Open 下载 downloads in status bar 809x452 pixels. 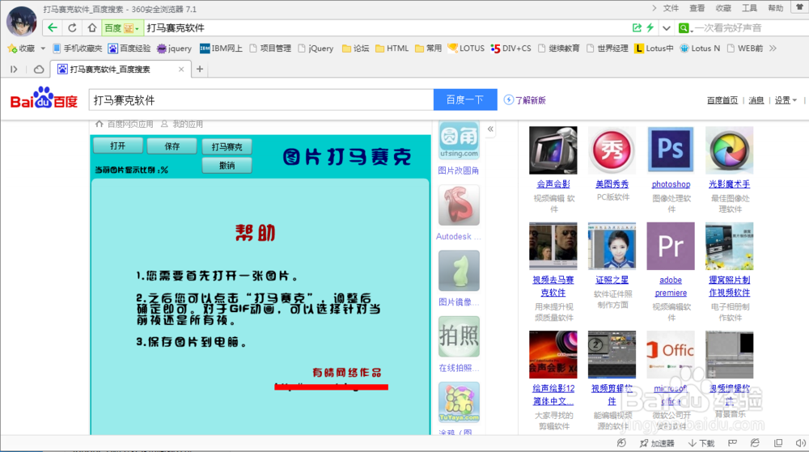701,443
